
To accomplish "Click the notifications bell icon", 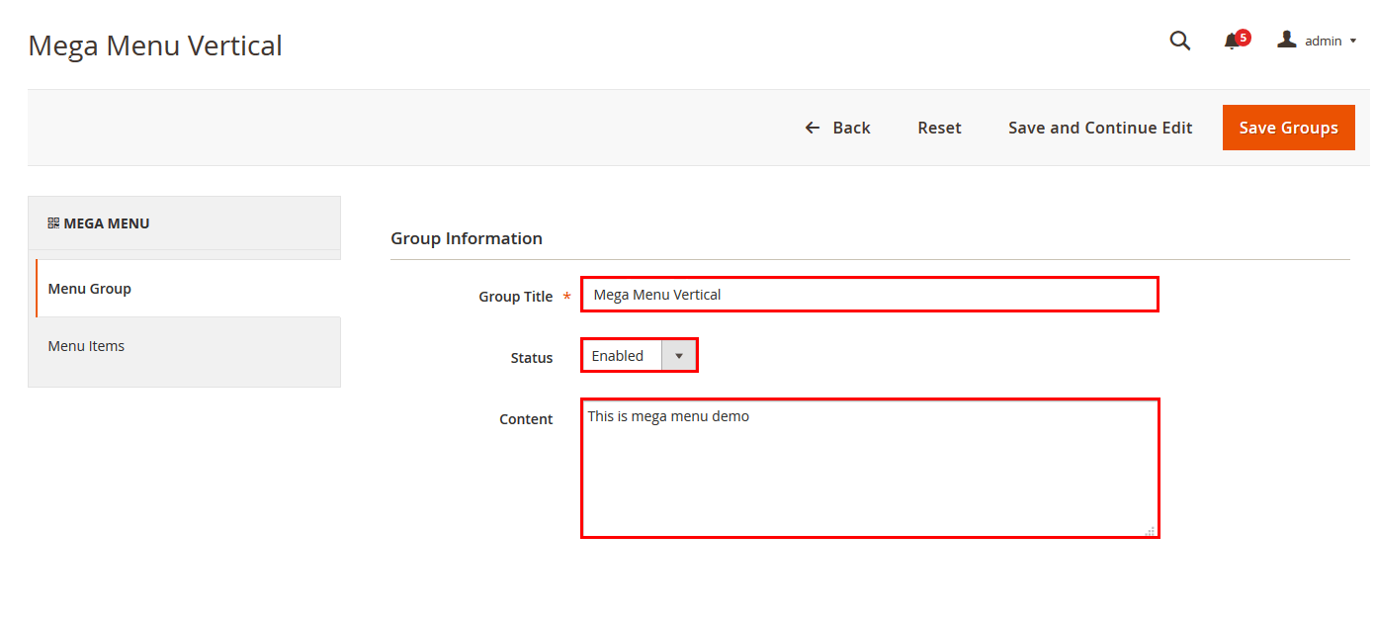I will [1231, 42].
